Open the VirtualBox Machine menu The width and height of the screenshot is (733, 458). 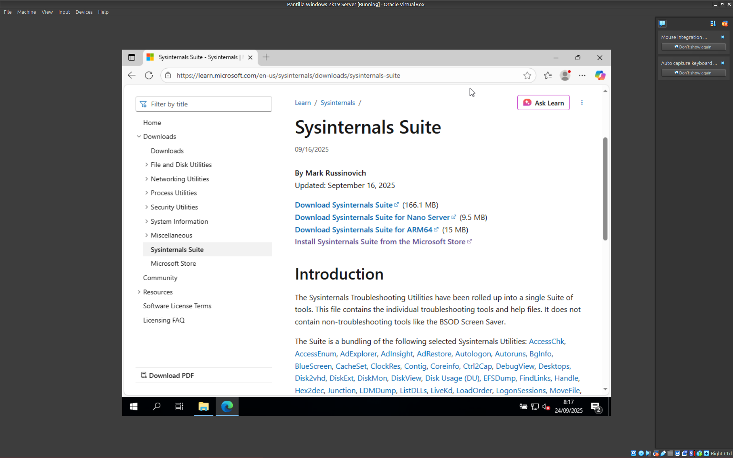point(26,12)
